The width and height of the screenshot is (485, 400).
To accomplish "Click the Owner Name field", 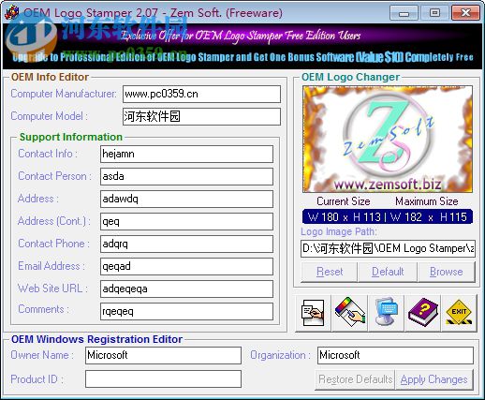I will pyautogui.click(x=163, y=355).
